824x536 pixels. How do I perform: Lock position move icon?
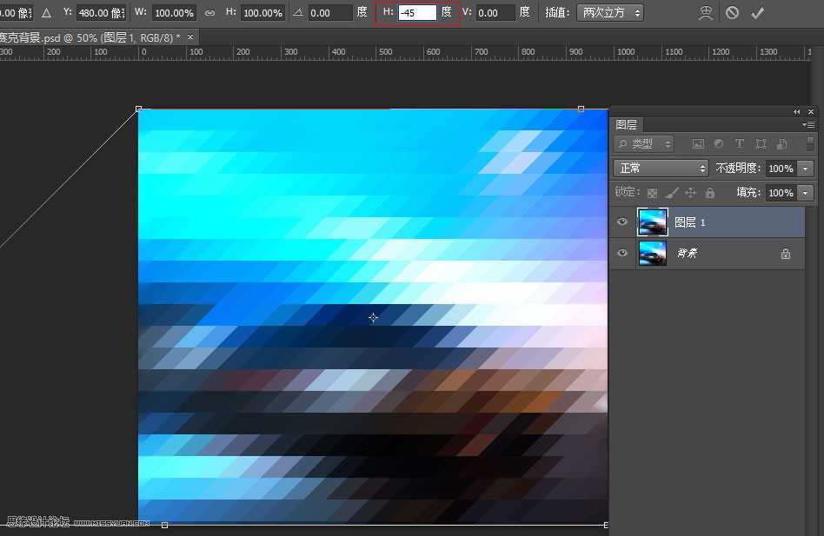click(690, 193)
